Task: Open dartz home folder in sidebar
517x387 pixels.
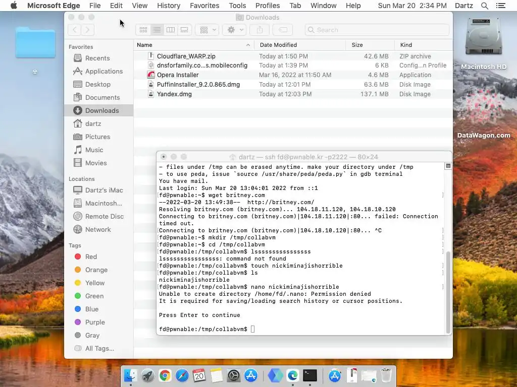Action: pos(98,124)
